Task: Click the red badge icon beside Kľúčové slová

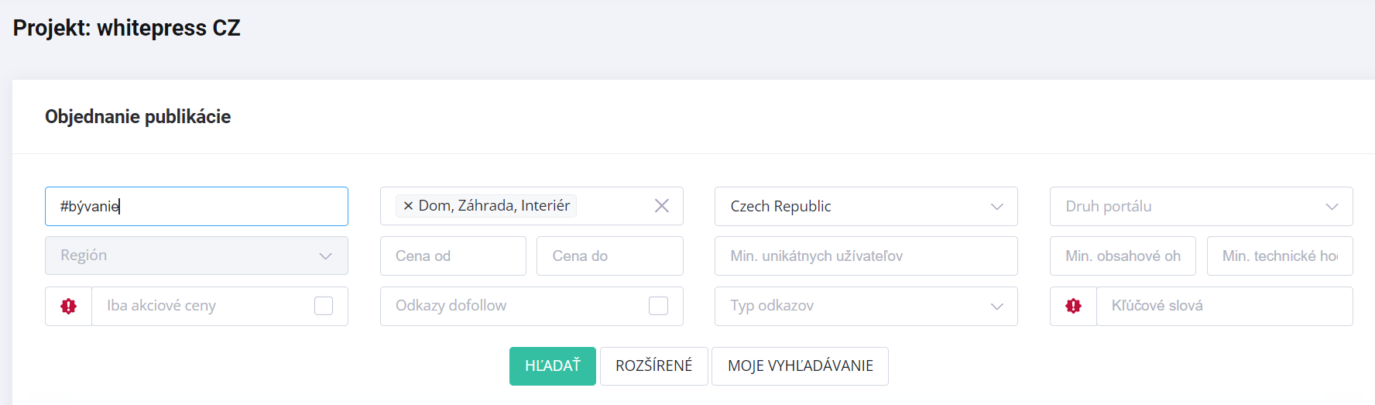Action: click(1074, 306)
